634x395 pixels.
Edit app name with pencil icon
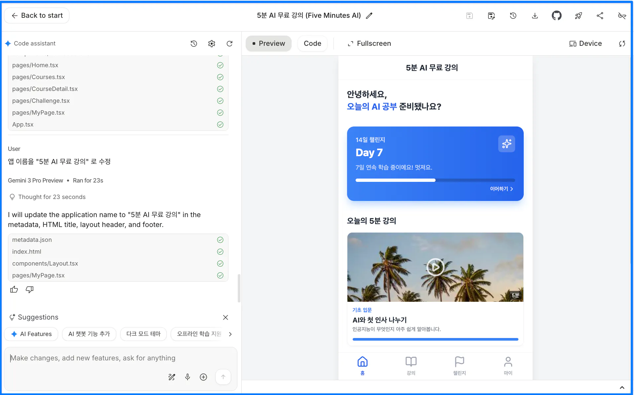coord(369,15)
